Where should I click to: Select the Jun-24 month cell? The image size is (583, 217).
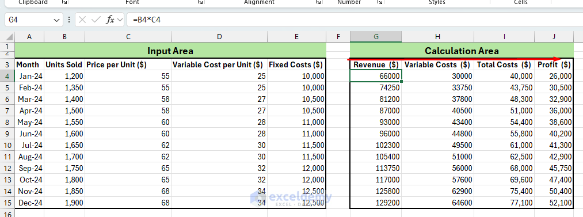(x=29, y=134)
